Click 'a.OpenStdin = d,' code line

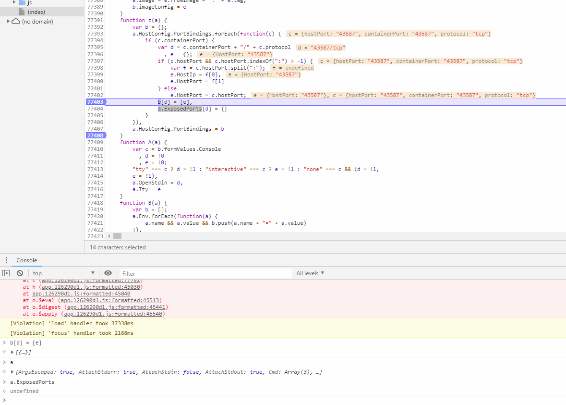tap(158, 183)
